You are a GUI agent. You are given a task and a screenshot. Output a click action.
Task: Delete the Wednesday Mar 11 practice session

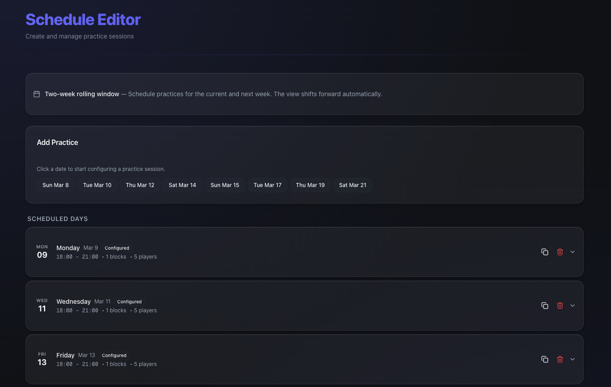[x=560, y=306]
